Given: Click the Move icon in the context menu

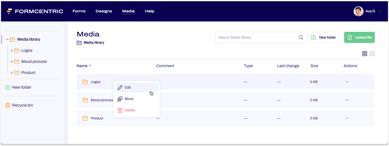Looking at the screenshot, I should [x=120, y=99].
